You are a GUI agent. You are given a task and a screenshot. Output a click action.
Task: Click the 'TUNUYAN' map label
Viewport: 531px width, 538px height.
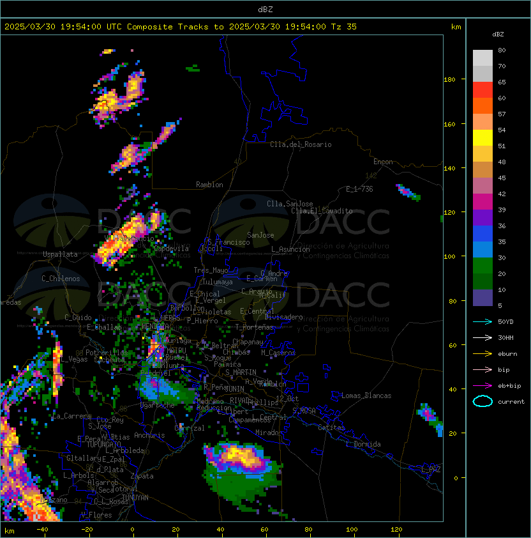pos(135,497)
